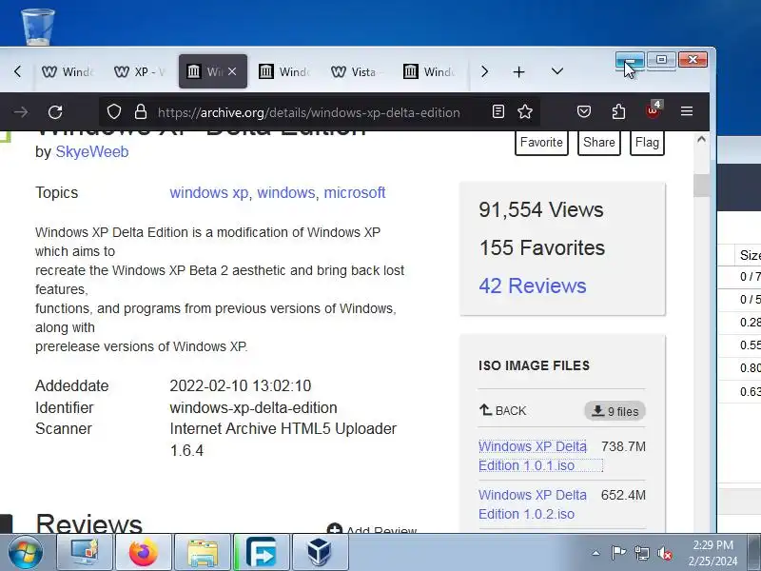Open the 'windows' topic link
This screenshot has height=571, width=761.
[286, 193]
